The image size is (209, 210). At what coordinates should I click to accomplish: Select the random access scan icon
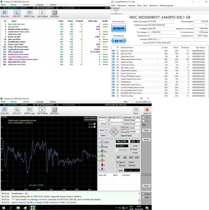pyautogui.click(x=131, y=157)
